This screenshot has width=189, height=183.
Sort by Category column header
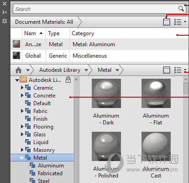[x=129, y=33]
